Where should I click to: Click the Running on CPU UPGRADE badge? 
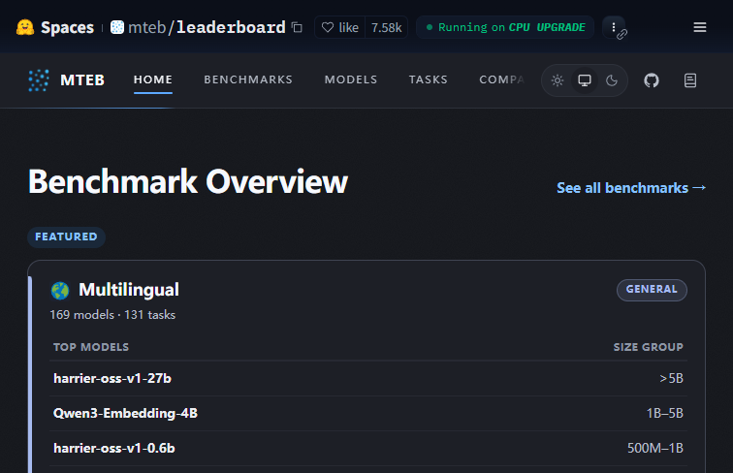click(x=505, y=27)
